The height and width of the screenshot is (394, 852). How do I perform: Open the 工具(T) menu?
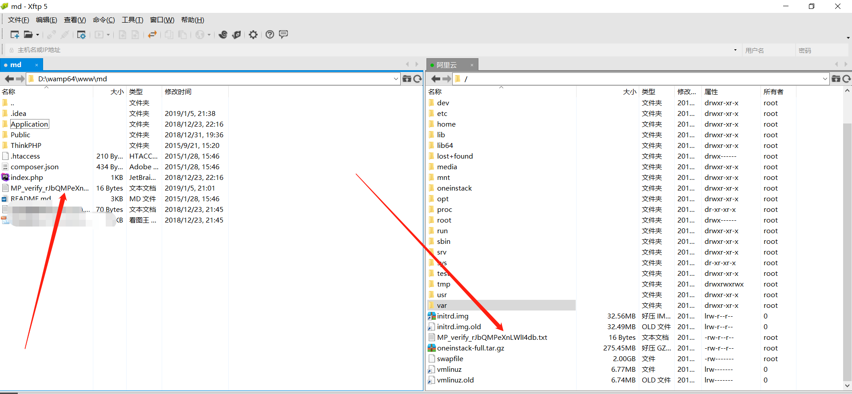[x=132, y=20]
